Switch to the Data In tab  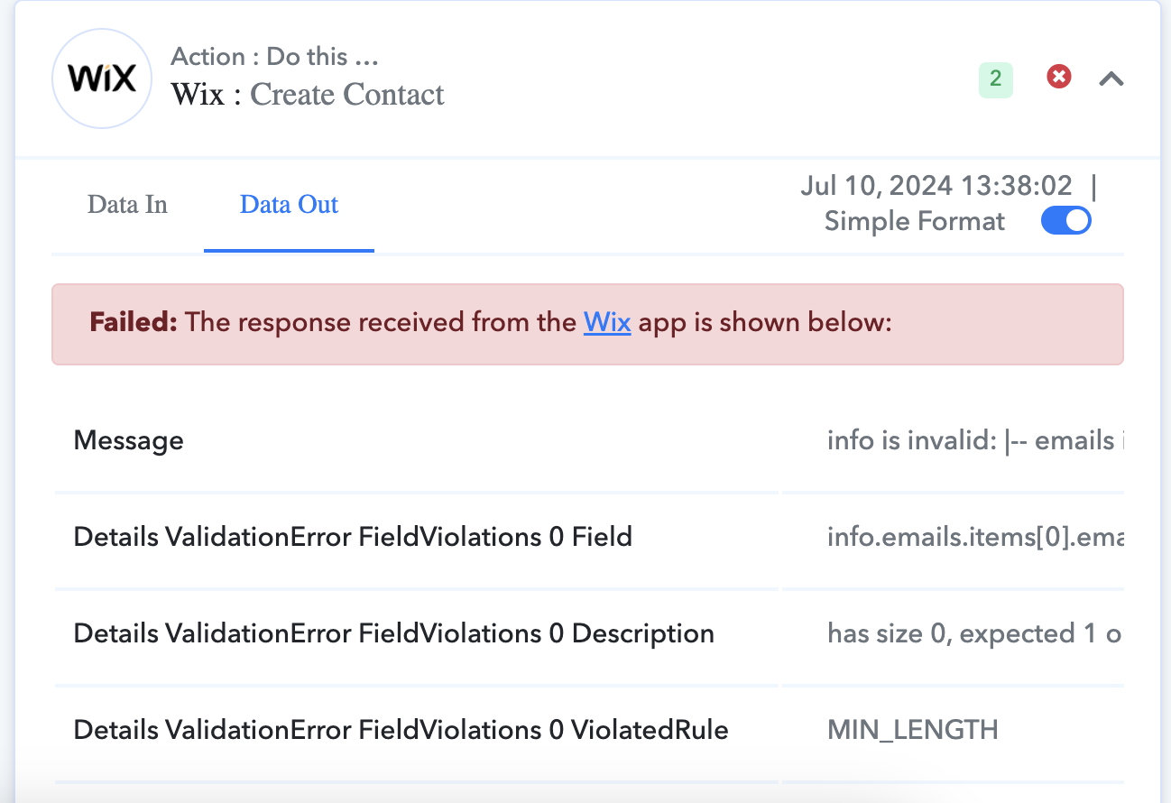[x=127, y=205]
